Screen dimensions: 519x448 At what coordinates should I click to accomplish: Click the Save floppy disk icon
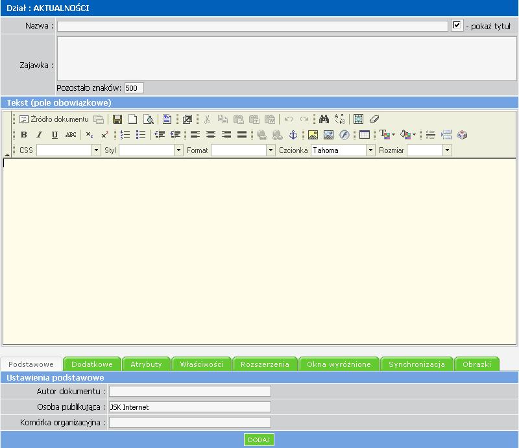[x=117, y=119]
